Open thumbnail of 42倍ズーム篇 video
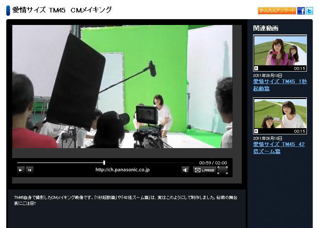The width and height of the screenshot is (319, 228). click(280, 116)
